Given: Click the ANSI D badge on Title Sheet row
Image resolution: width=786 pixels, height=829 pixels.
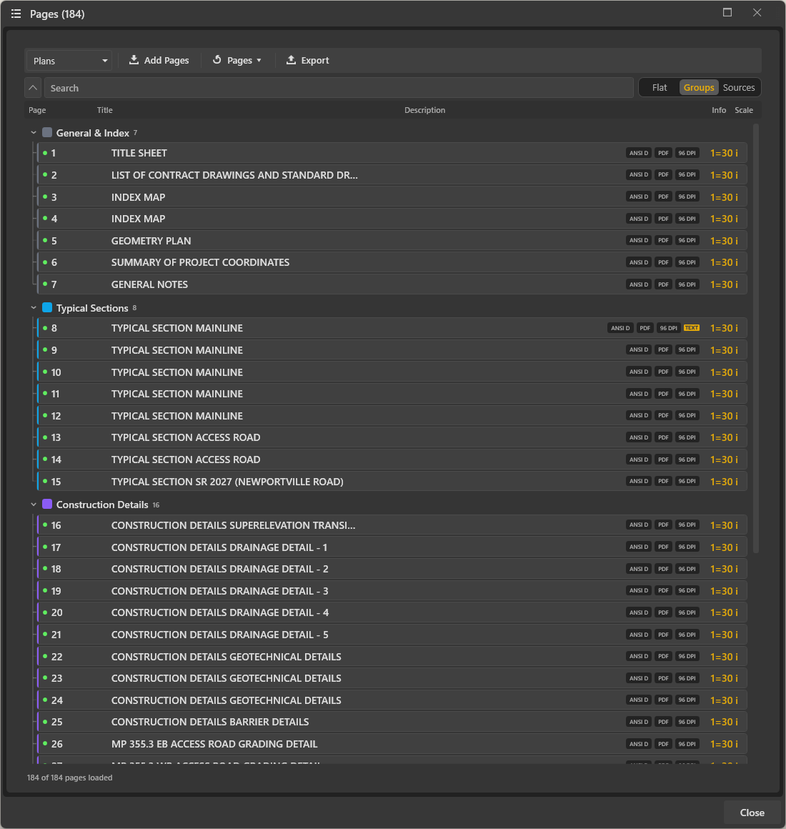Looking at the screenshot, I should tap(639, 153).
